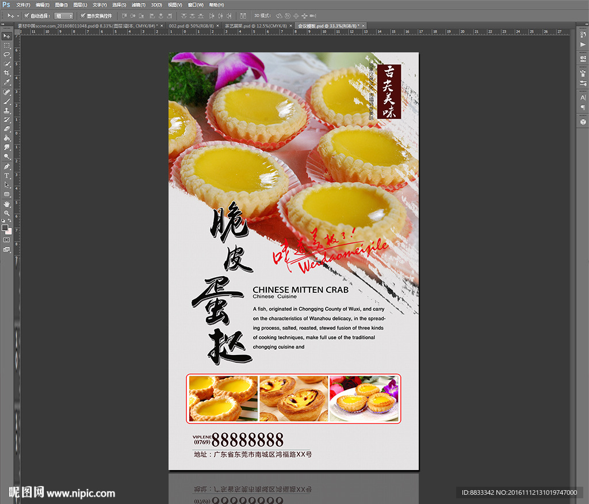The height and width of the screenshot is (504, 589).
Task: Open the 窗口(W) menu
Action: [196, 5]
